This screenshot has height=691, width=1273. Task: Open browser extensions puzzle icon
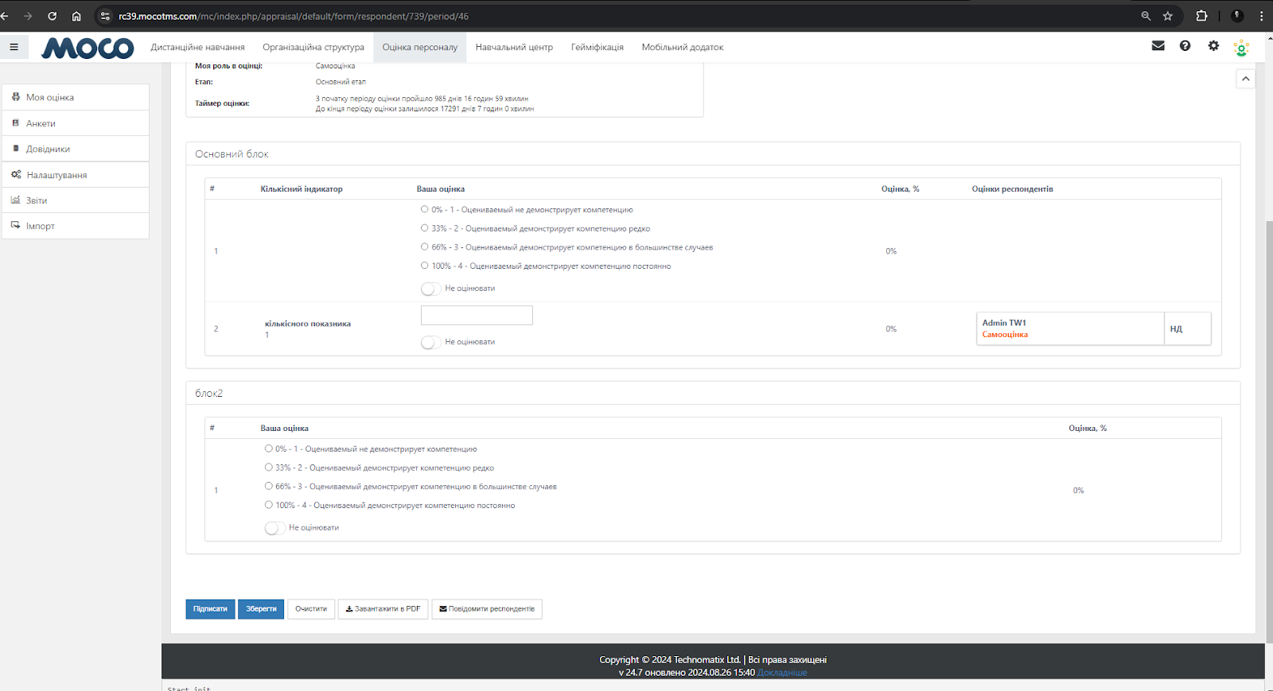pos(1201,16)
